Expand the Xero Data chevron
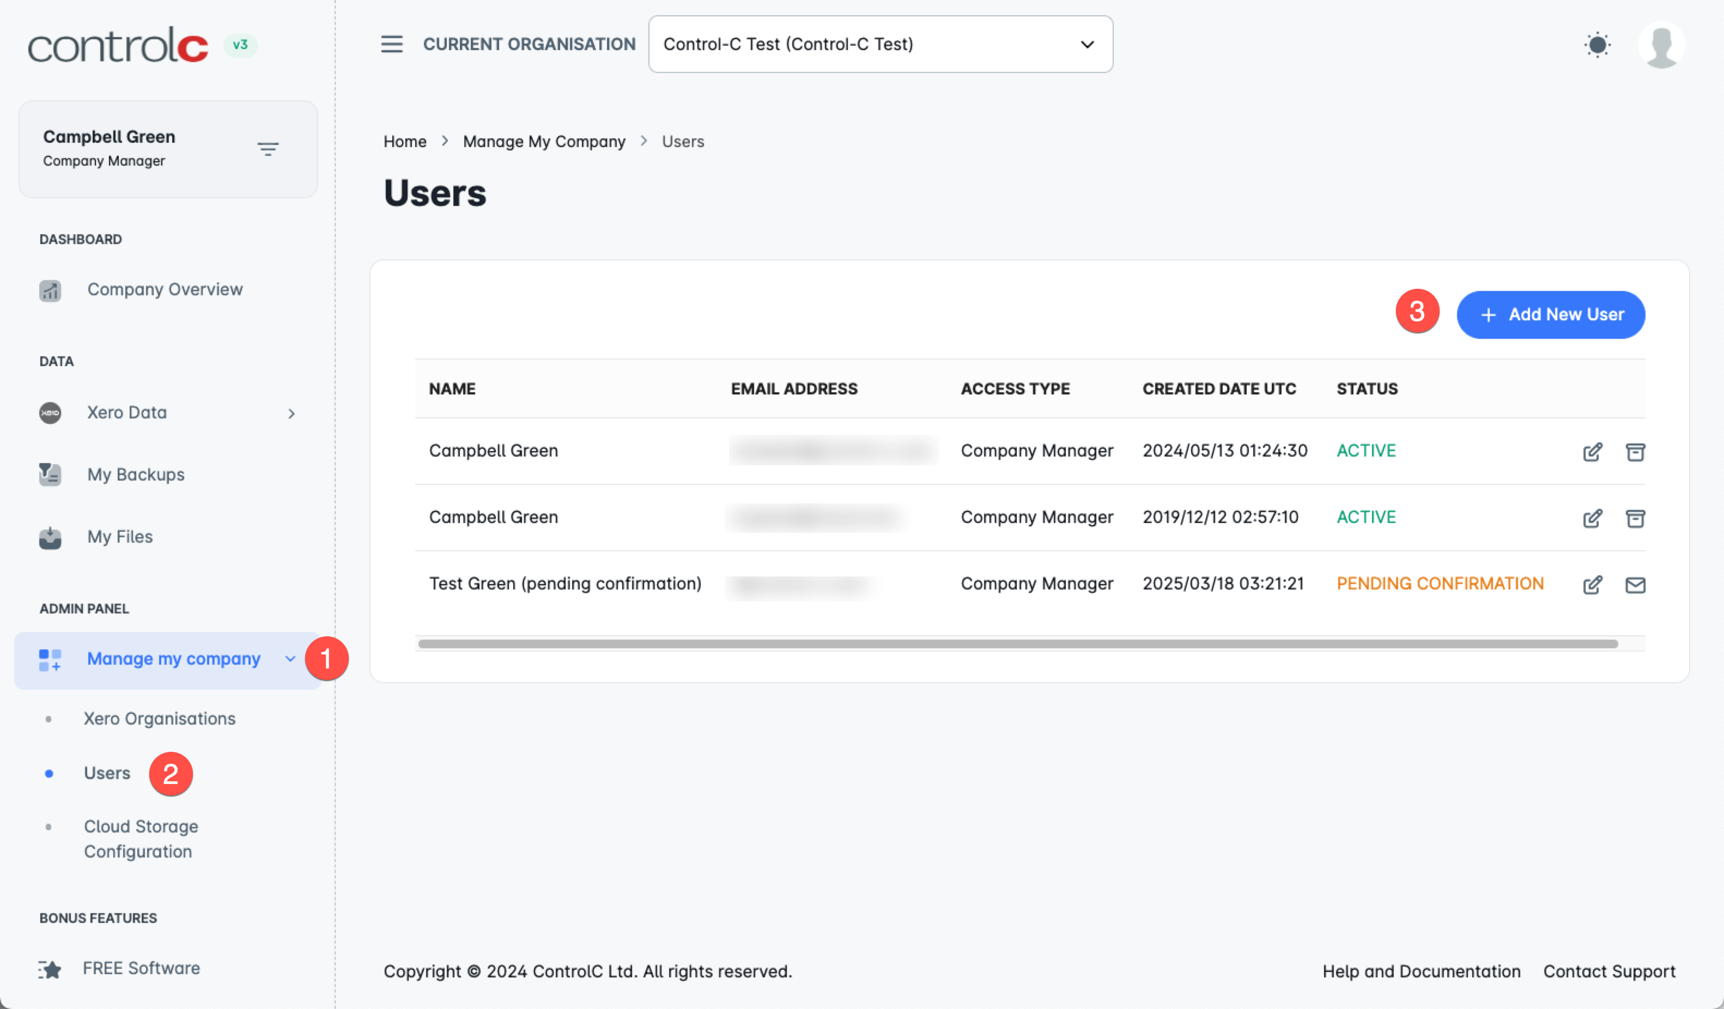Screen dimensions: 1724x1009 click(x=292, y=413)
